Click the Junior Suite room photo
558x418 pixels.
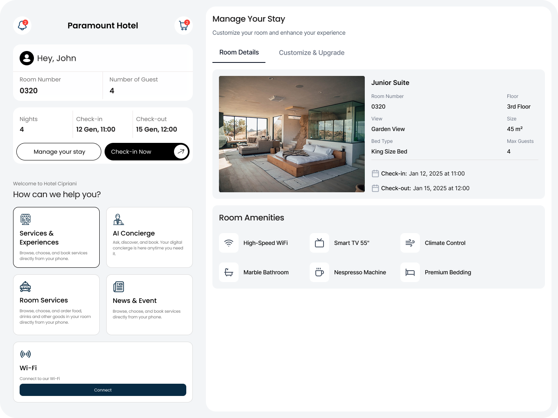tap(292, 134)
